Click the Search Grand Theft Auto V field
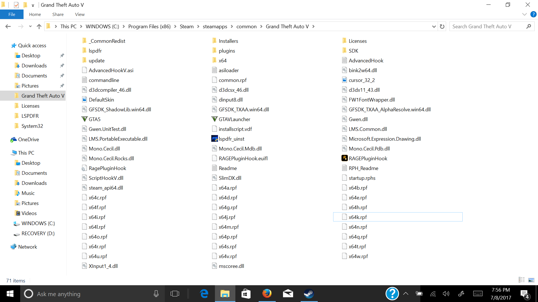The image size is (538, 302). [488, 27]
